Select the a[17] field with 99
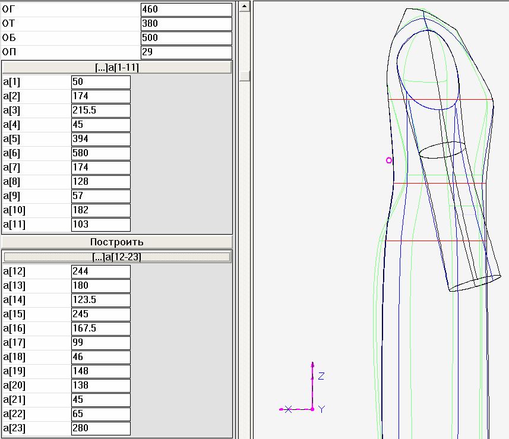Image resolution: width=509 pixels, height=439 pixels. point(101,343)
